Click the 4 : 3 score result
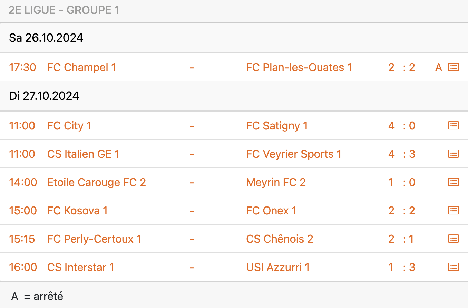Viewport: 468px width, 308px height. coord(401,154)
